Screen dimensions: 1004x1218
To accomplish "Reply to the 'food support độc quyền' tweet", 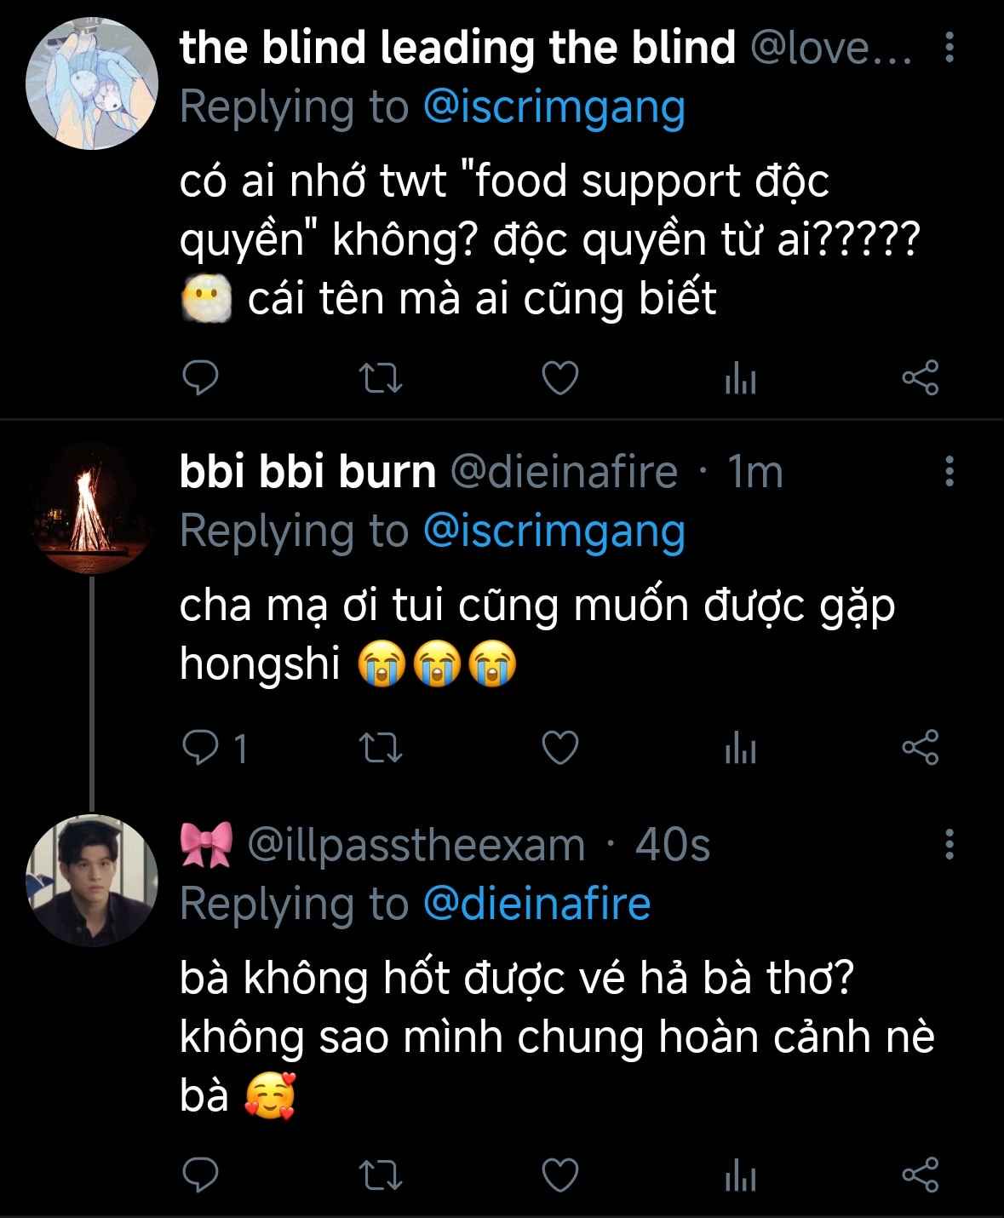I will click(202, 378).
